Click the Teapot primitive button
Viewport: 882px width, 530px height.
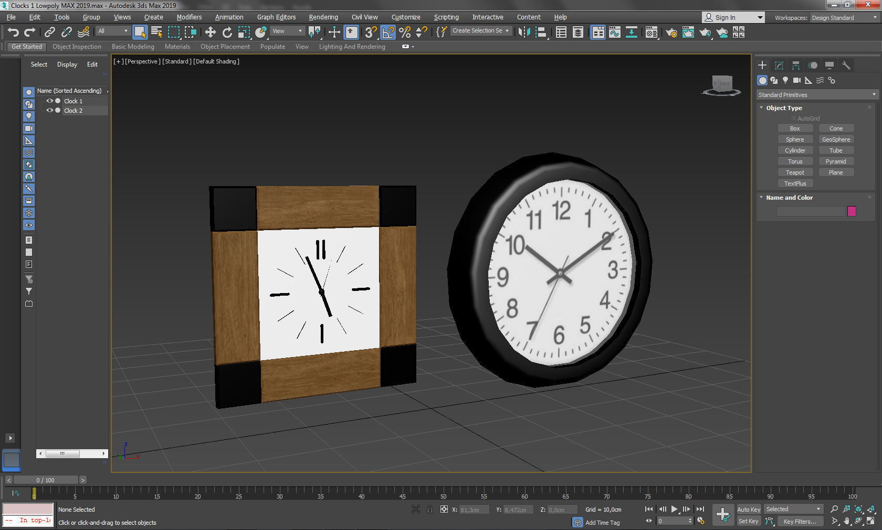coord(795,172)
